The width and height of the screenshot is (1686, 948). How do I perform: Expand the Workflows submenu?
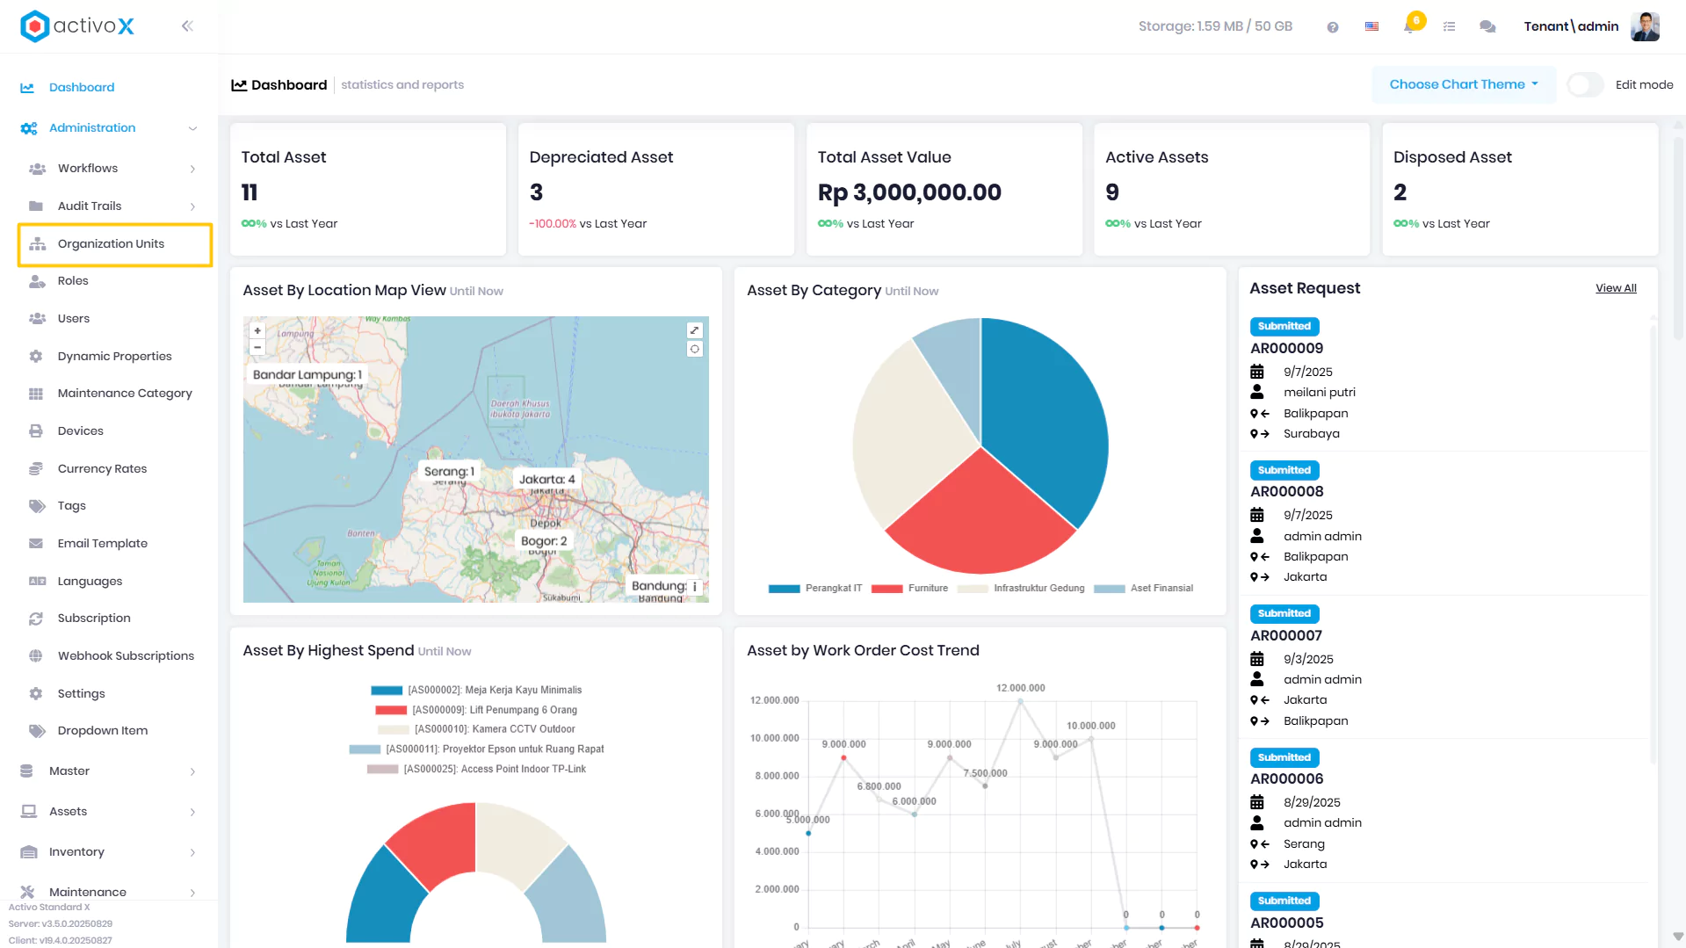[192, 169]
